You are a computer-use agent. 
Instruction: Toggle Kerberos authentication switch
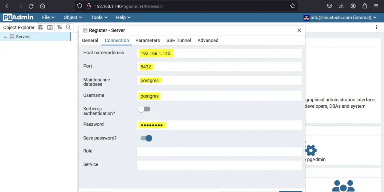144,109
